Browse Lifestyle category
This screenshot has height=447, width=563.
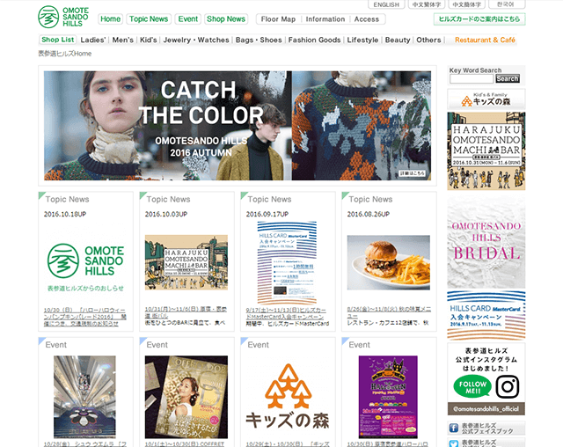point(362,40)
